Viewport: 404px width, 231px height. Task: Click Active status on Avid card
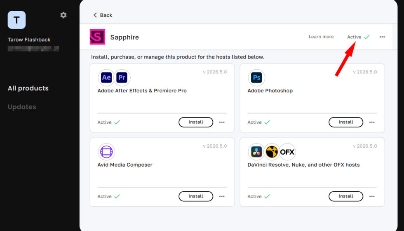pos(109,196)
